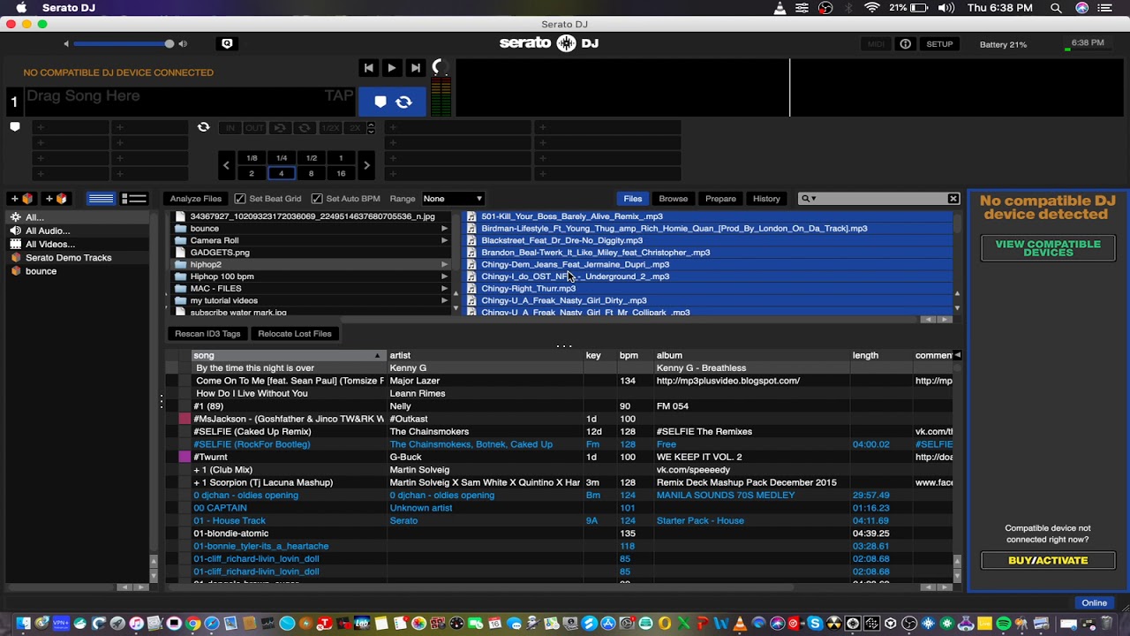Select the 1/8 auto loop size
The height and width of the screenshot is (636, 1130).
tap(252, 158)
